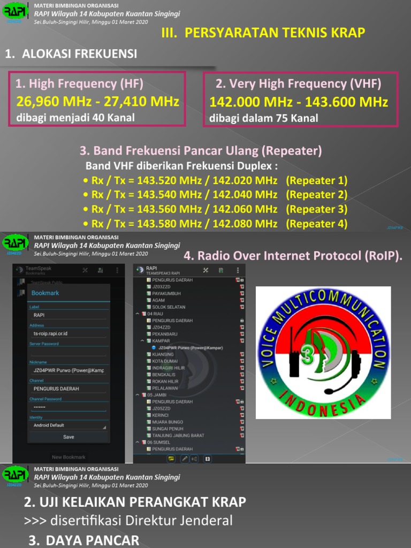The image size is (411, 548).
Task: Open the overflow menu in RAPI server header
Action: [x=238, y=270]
